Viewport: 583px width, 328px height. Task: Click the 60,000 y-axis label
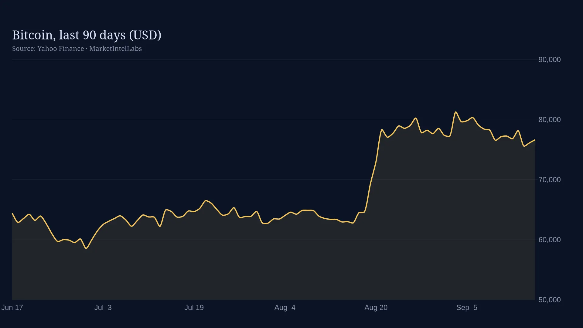pos(550,240)
